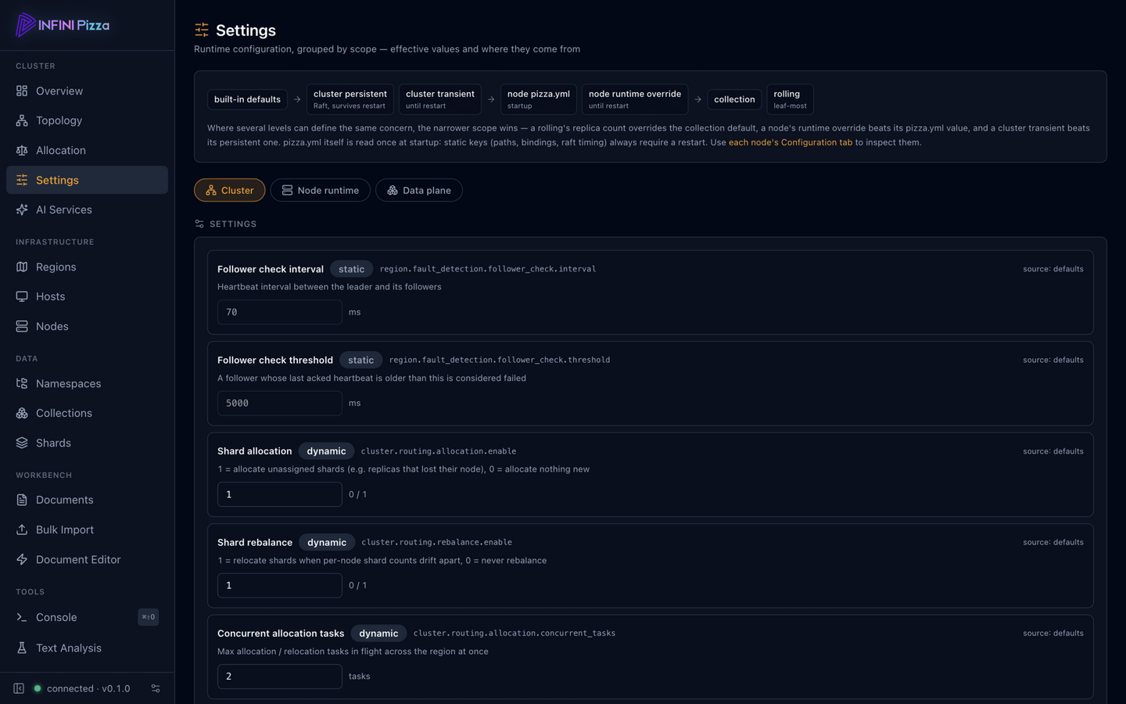Click the dynamic badge on Shard rebalance

tap(327, 542)
